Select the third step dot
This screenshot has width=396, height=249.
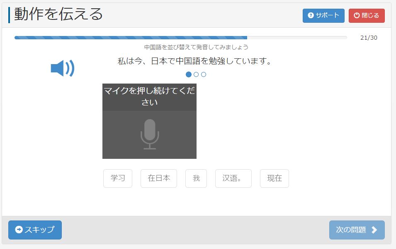coord(204,74)
